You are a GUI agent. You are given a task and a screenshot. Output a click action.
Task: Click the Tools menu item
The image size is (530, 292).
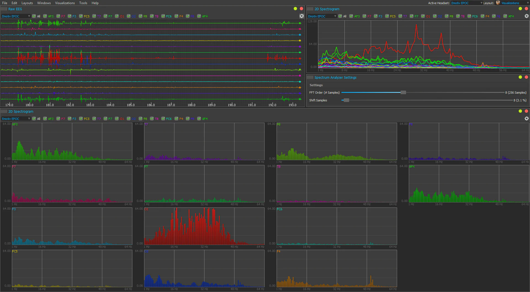83,3
